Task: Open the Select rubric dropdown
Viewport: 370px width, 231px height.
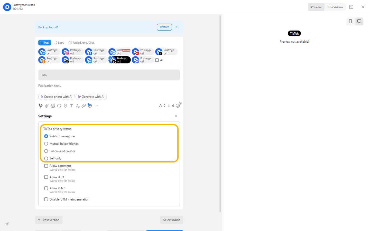Action: tap(172, 220)
